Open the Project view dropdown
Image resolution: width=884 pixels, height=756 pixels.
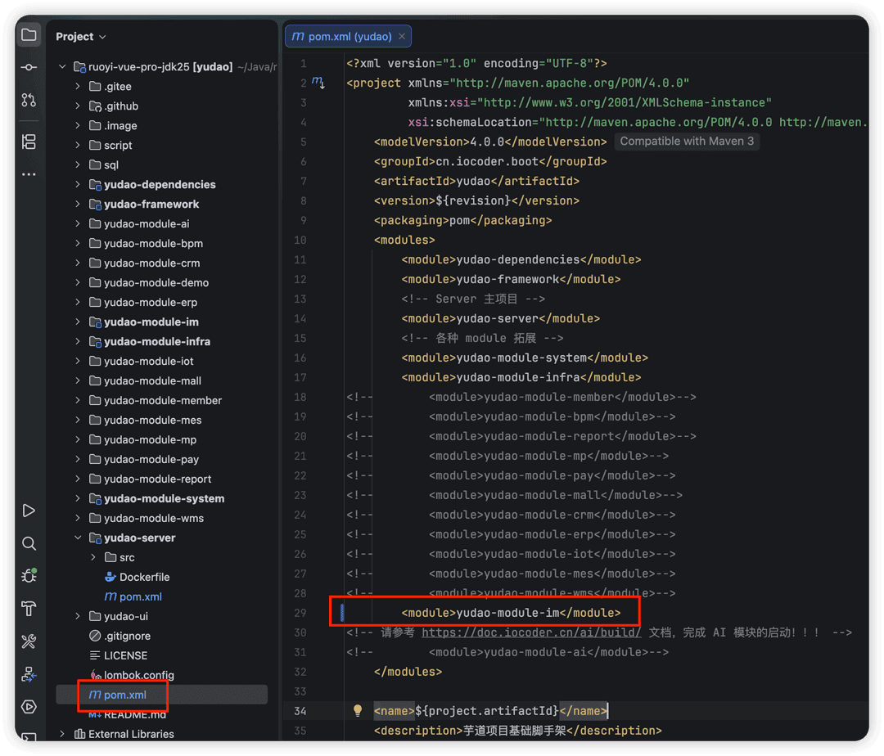pyautogui.click(x=80, y=37)
